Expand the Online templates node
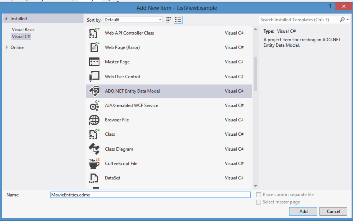353x221 pixels. point(7,47)
